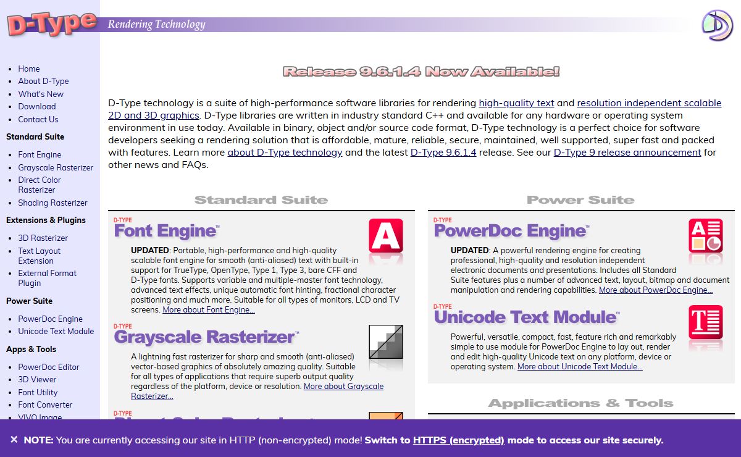The width and height of the screenshot is (741, 457).
Task: Click the Unicode Text Module heading
Action: coord(527,317)
